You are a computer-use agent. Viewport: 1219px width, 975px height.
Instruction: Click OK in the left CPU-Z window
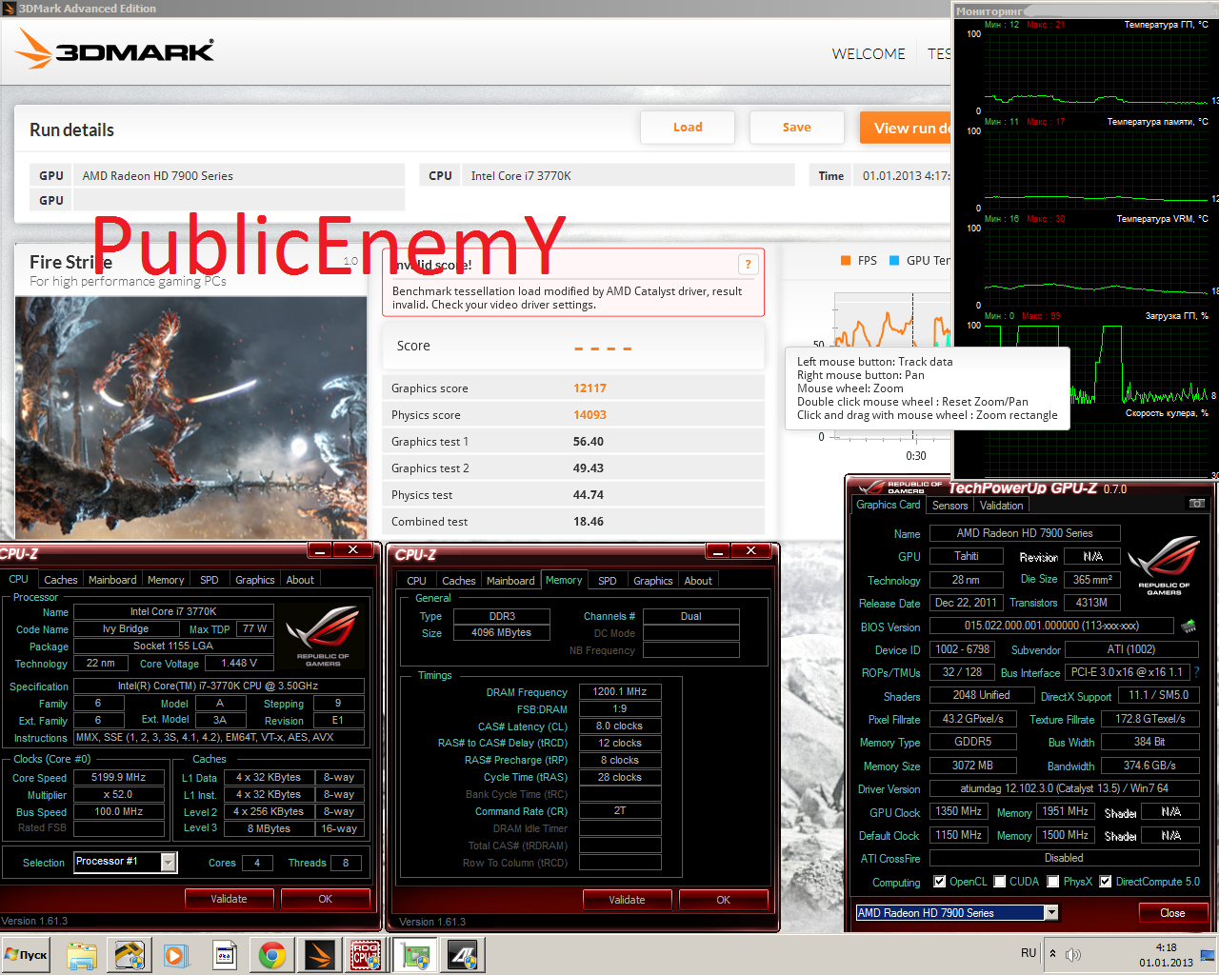325,899
